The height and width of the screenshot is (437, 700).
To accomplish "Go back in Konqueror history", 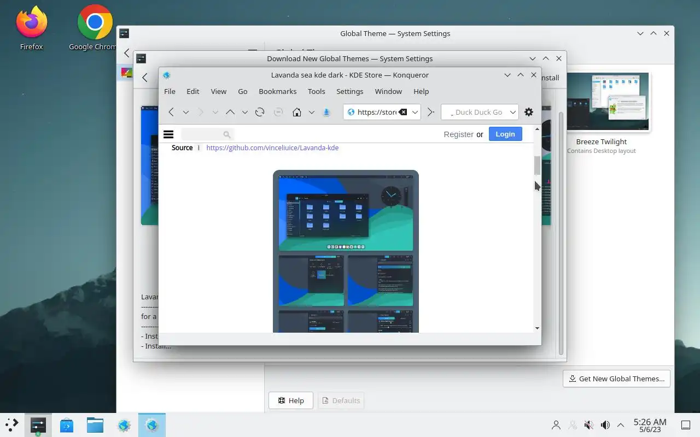I will (x=171, y=112).
